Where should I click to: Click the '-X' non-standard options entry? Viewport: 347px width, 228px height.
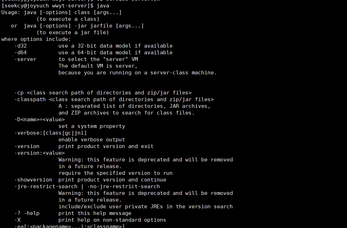point(18,220)
